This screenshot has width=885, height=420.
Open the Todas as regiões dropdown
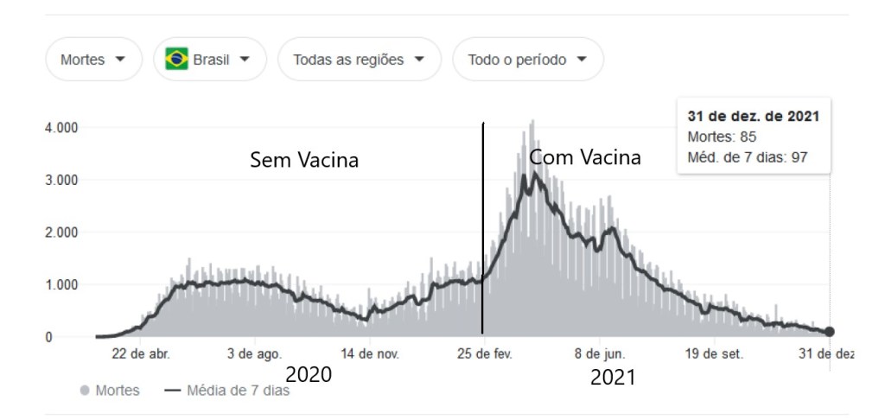coord(359,60)
